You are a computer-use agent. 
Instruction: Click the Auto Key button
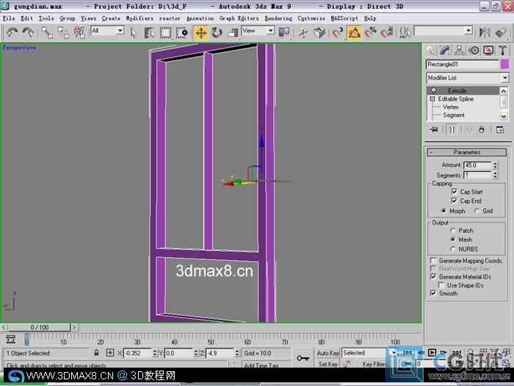327,353
